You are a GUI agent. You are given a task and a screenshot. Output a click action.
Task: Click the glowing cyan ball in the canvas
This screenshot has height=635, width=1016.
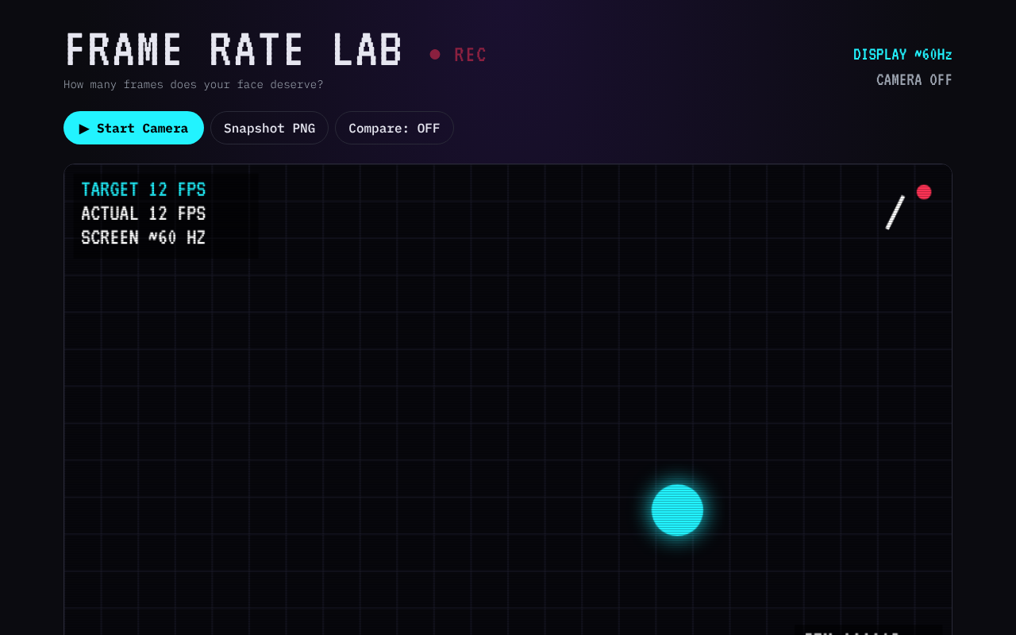[677, 510]
